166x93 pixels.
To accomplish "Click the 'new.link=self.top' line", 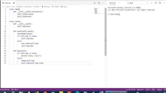I will point(30,43).
